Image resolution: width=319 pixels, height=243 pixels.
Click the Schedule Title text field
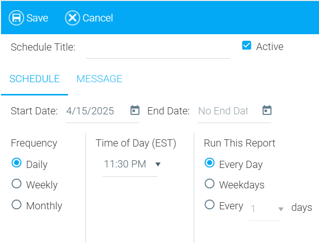point(157,48)
